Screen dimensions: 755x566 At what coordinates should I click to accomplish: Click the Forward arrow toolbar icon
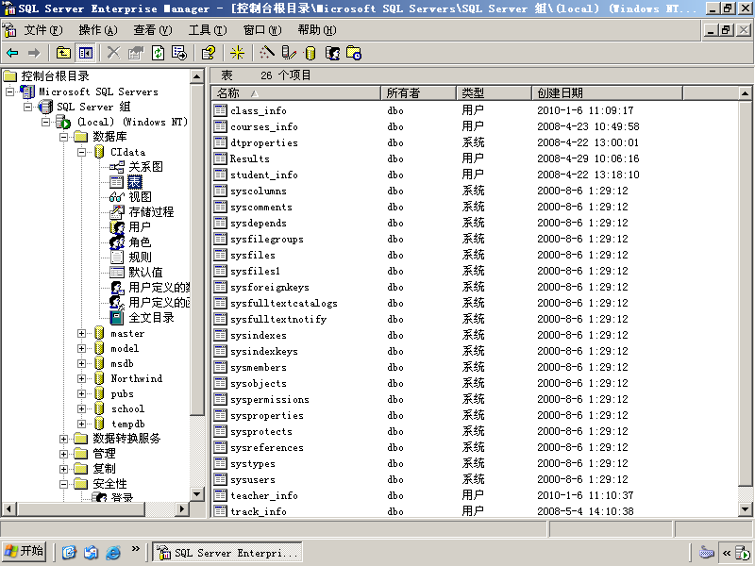click(x=34, y=53)
